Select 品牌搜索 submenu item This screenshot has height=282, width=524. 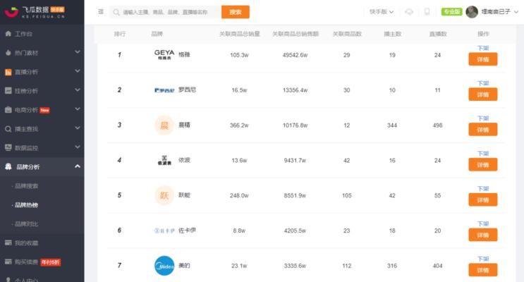tap(26, 186)
